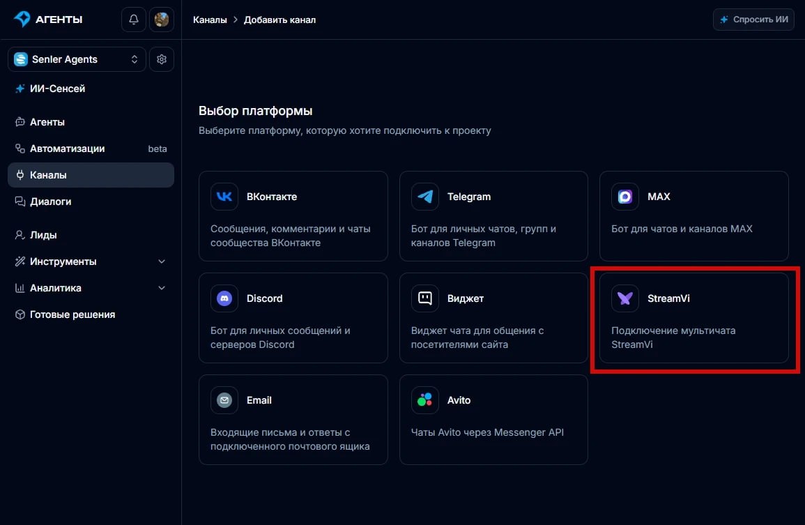Click the StreamVi butterfly icon
Viewport: 805px width, 525px height.
625,298
